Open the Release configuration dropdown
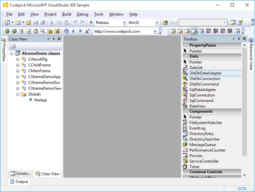255x192 pixels. 125,23
